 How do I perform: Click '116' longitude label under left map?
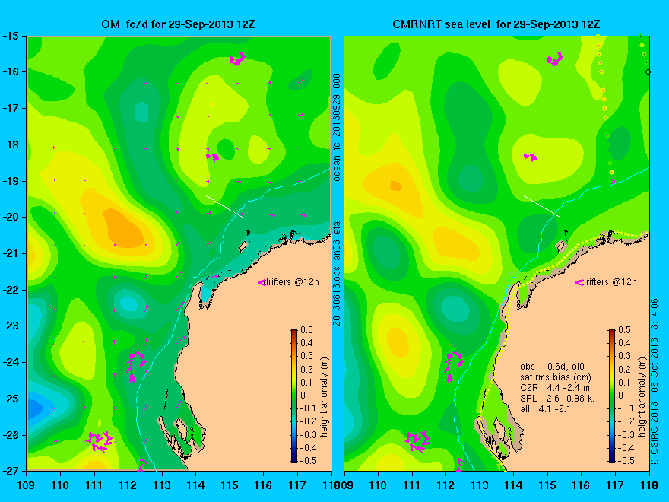click(x=263, y=485)
